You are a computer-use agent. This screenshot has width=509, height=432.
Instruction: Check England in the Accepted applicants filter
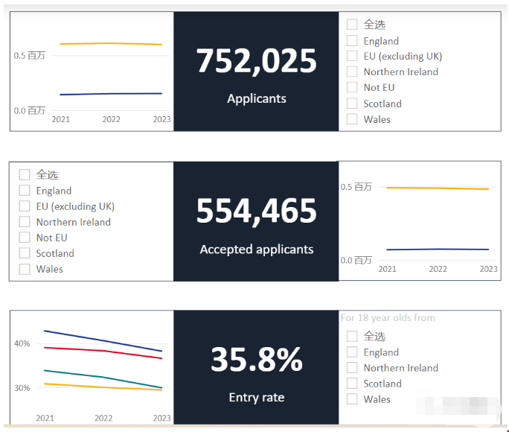coord(25,191)
